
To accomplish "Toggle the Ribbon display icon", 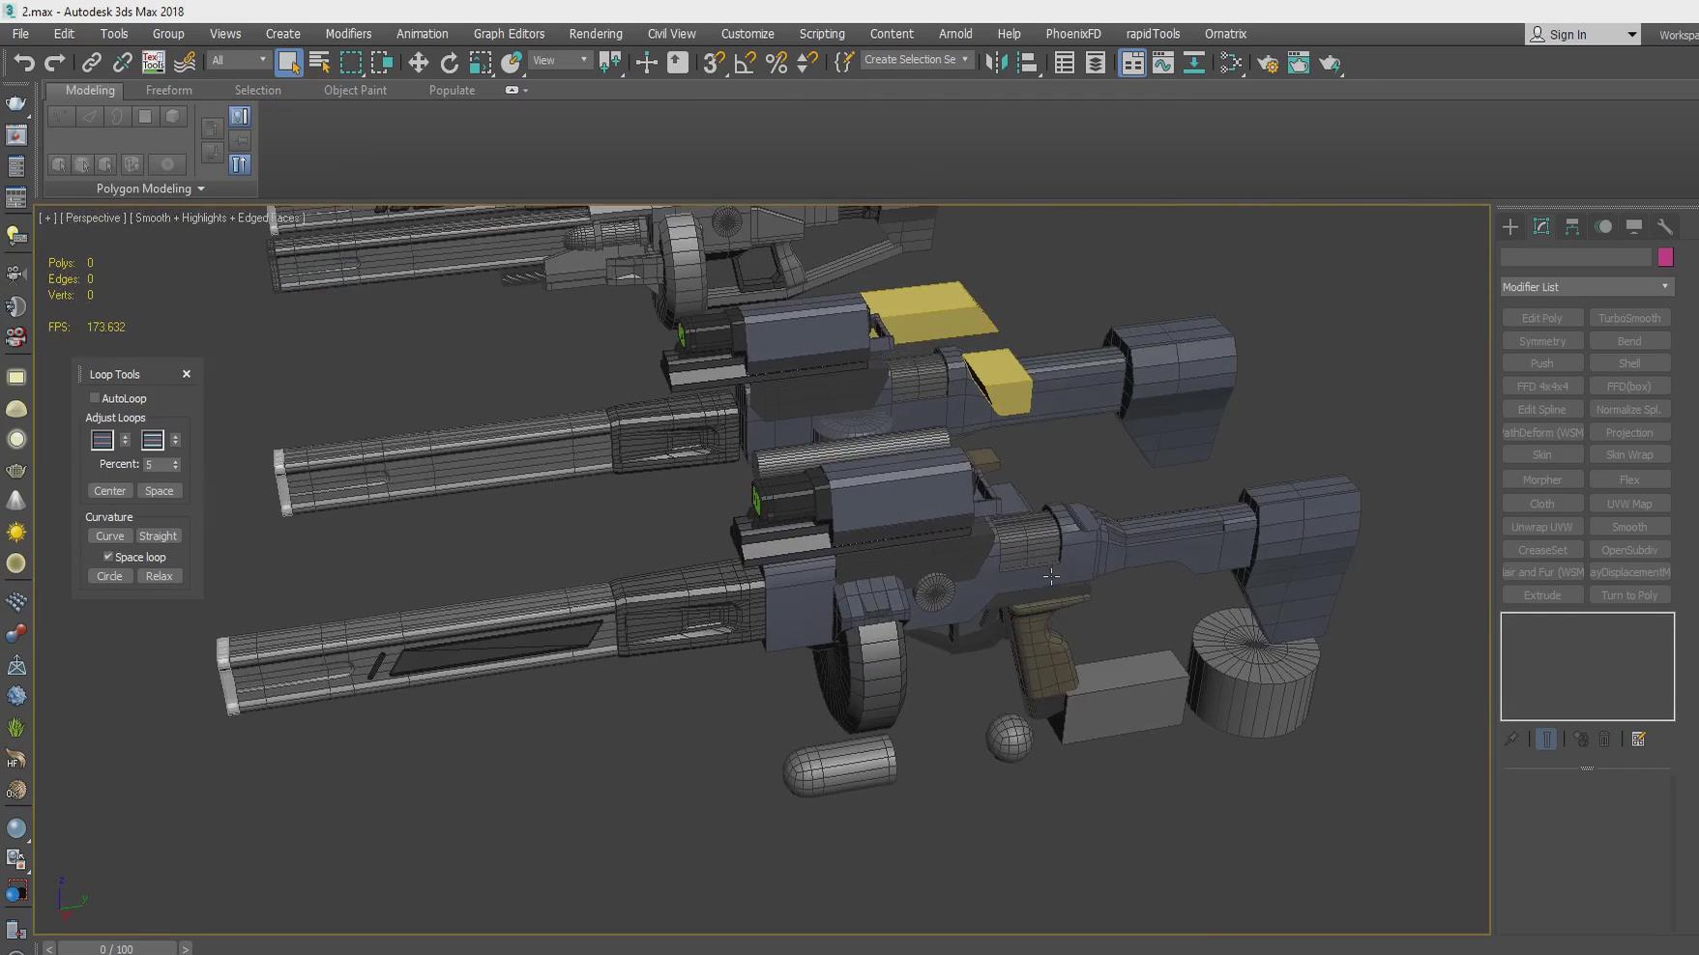I will (1131, 63).
